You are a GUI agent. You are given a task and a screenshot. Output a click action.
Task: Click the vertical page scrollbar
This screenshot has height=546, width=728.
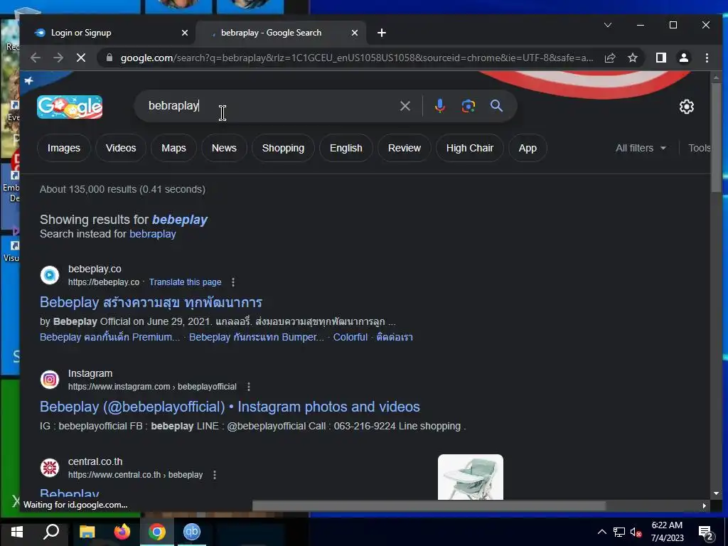(x=716, y=137)
